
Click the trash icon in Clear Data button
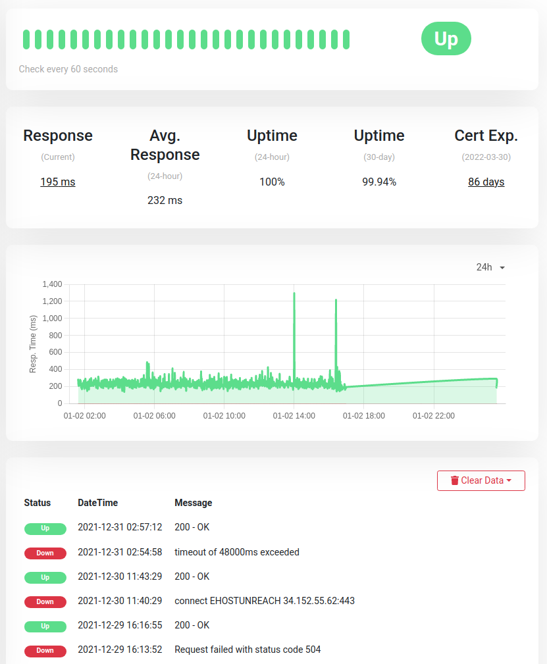tap(454, 480)
